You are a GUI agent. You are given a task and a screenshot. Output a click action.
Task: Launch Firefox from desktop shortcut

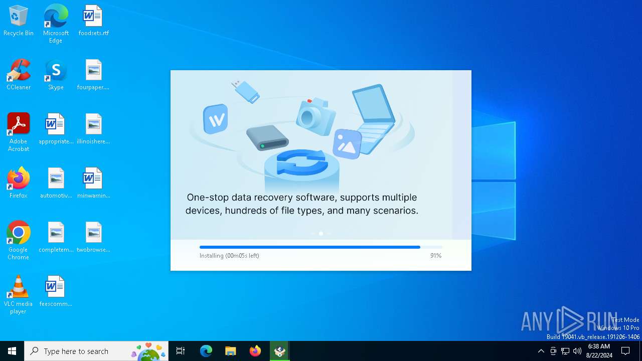18,184
